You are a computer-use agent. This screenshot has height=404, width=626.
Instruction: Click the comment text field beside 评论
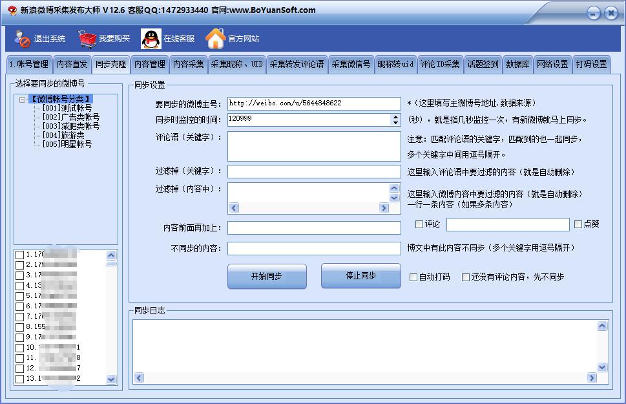point(508,224)
